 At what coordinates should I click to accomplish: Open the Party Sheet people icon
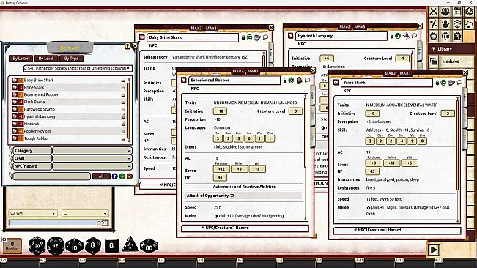click(445, 12)
